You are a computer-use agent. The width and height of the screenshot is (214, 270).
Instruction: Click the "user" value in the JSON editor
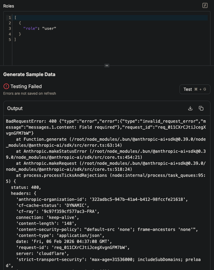point(49,29)
